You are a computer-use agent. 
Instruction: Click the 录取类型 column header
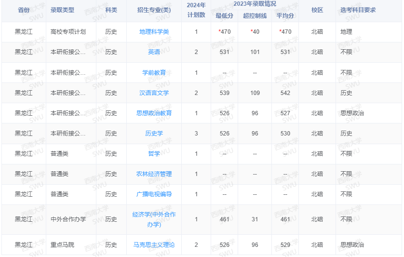pos(62,10)
